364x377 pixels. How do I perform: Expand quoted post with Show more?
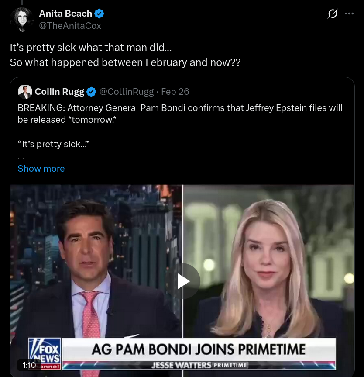tap(41, 169)
